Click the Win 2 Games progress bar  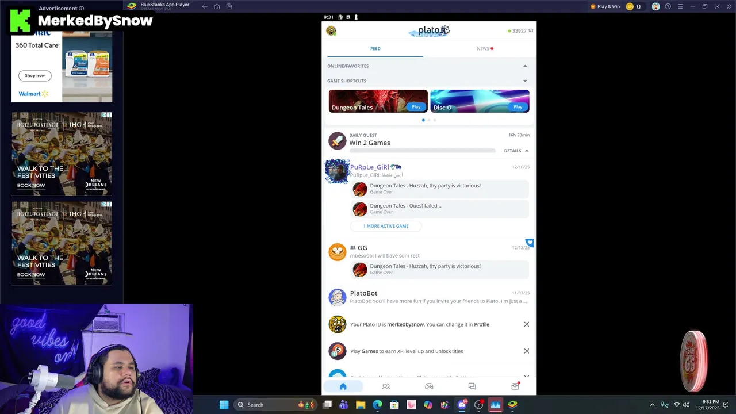[422, 151]
